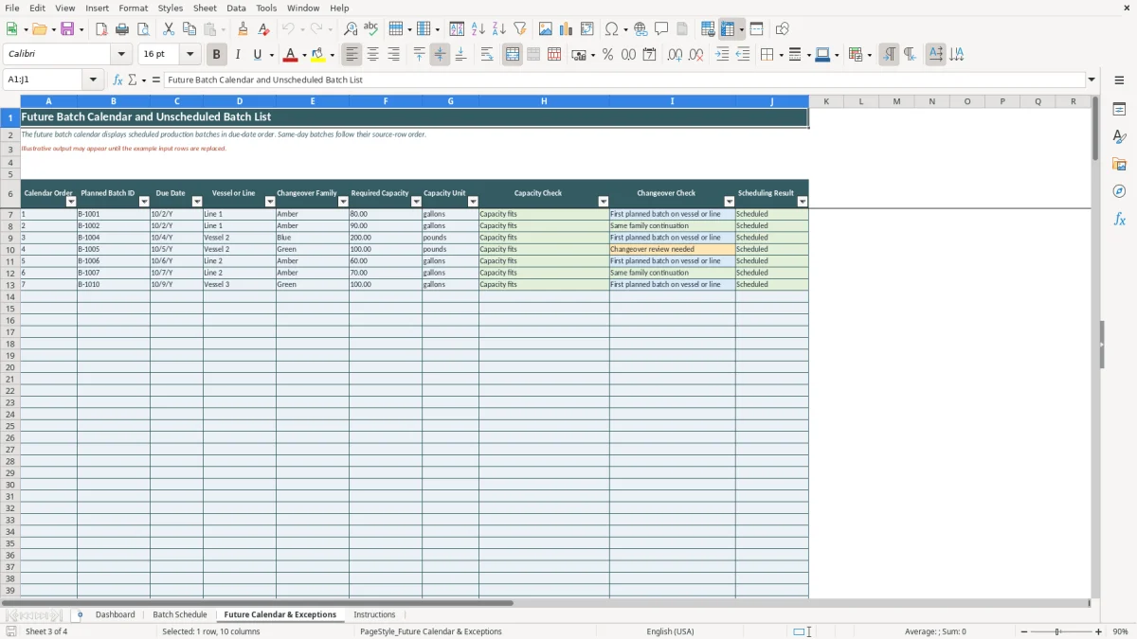Open the Due Date column filter
Screen dimensions: 1137x639
point(197,202)
